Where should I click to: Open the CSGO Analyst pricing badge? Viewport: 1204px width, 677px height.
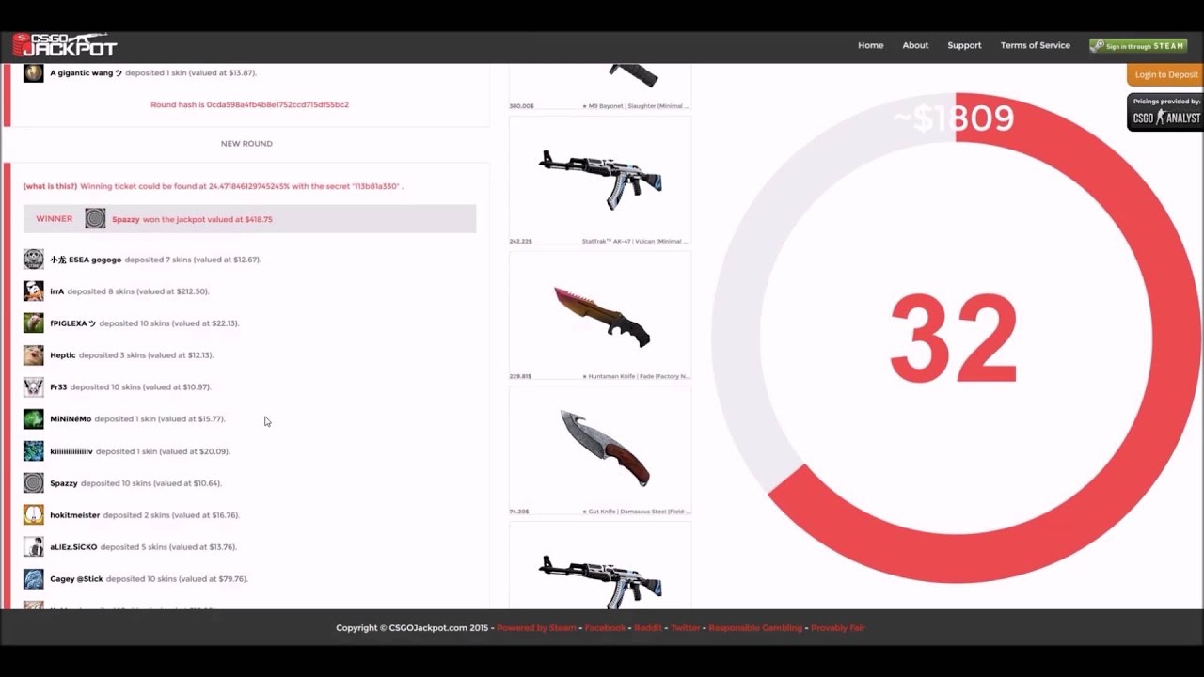click(1165, 112)
